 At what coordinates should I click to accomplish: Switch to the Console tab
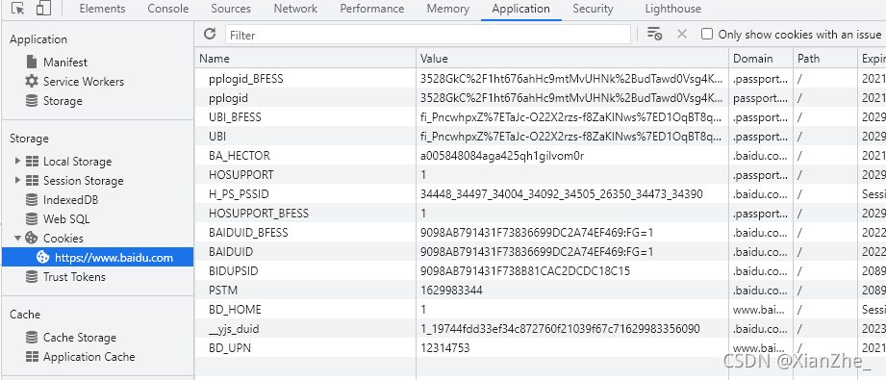[x=167, y=9]
